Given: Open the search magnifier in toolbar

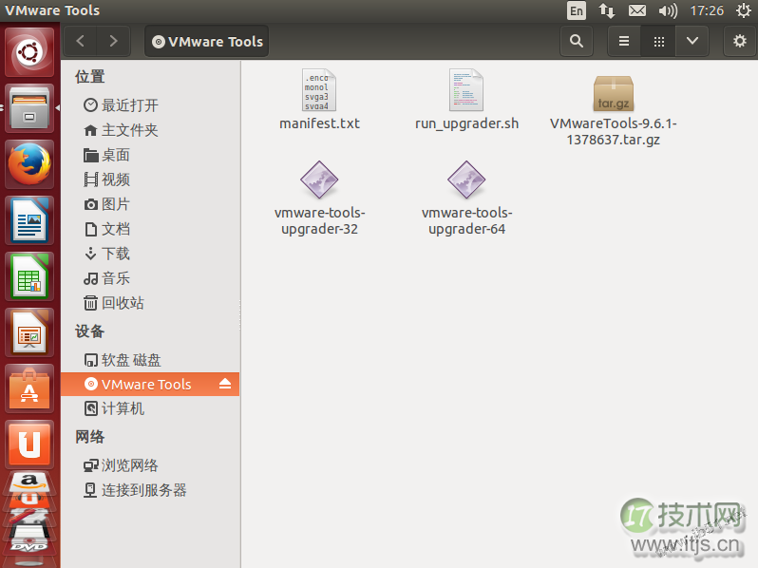Looking at the screenshot, I should pos(577,41).
